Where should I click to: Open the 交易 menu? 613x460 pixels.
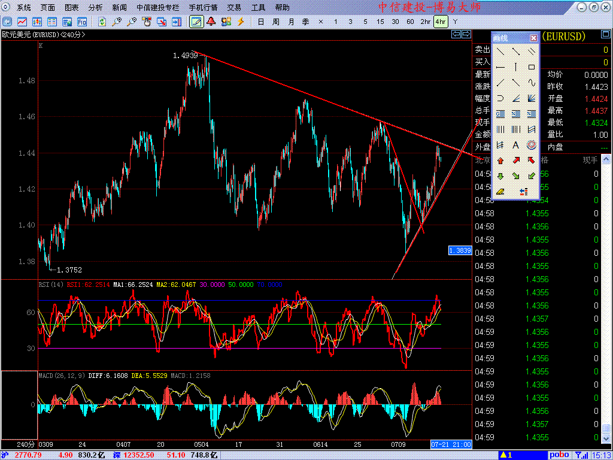(x=234, y=7)
